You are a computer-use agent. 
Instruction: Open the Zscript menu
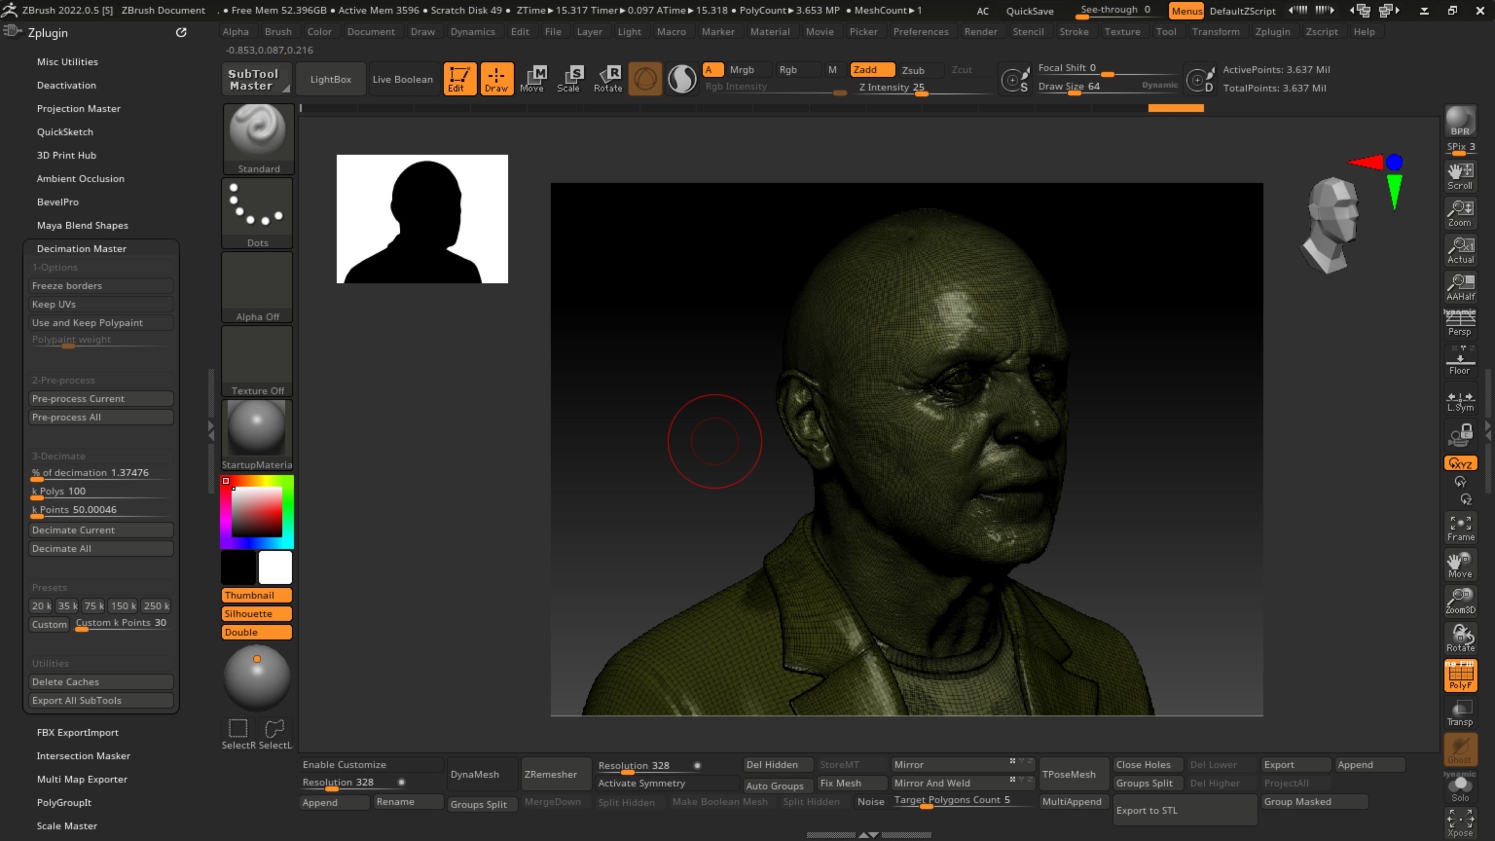point(1321,32)
